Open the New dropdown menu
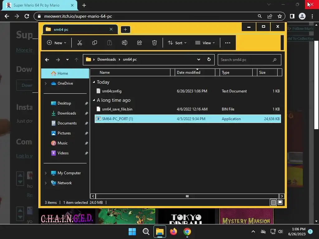 point(57,43)
